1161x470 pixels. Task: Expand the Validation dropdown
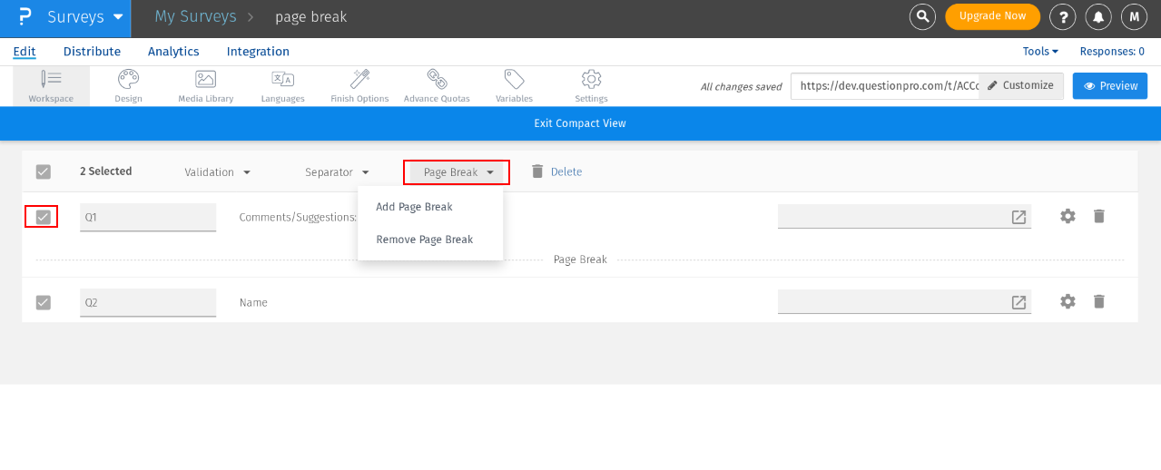pyautogui.click(x=218, y=172)
